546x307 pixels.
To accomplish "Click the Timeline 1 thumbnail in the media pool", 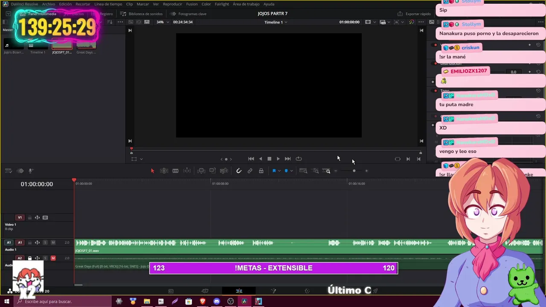I will pyautogui.click(x=38, y=44).
